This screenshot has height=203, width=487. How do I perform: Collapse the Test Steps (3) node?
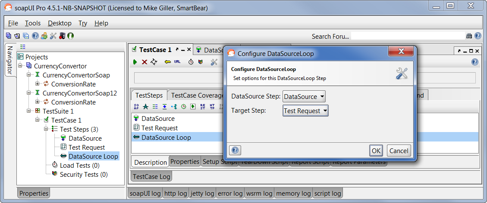(x=46, y=129)
